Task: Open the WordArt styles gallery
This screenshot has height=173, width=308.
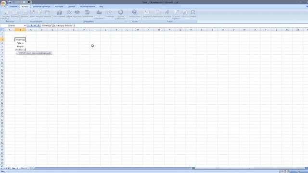Action: pyautogui.click(x=167, y=14)
